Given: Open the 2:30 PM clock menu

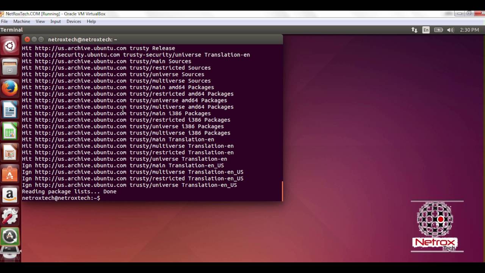Looking at the screenshot, I should (x=469, y=30).
